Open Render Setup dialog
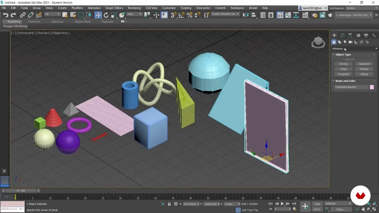Screen dimensions: 379x213 pos(315,15)
